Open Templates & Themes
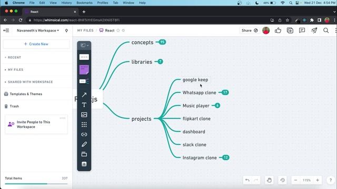Screen dimensions: 337x189 (23, 94)
